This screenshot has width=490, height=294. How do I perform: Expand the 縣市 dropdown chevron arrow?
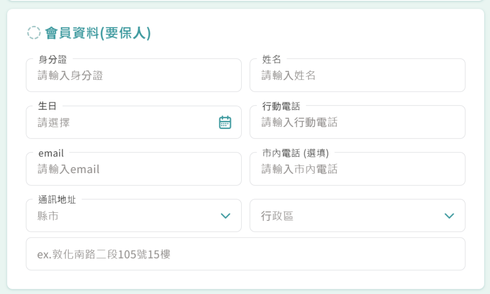pyautogui.click(x=225, y=216)
